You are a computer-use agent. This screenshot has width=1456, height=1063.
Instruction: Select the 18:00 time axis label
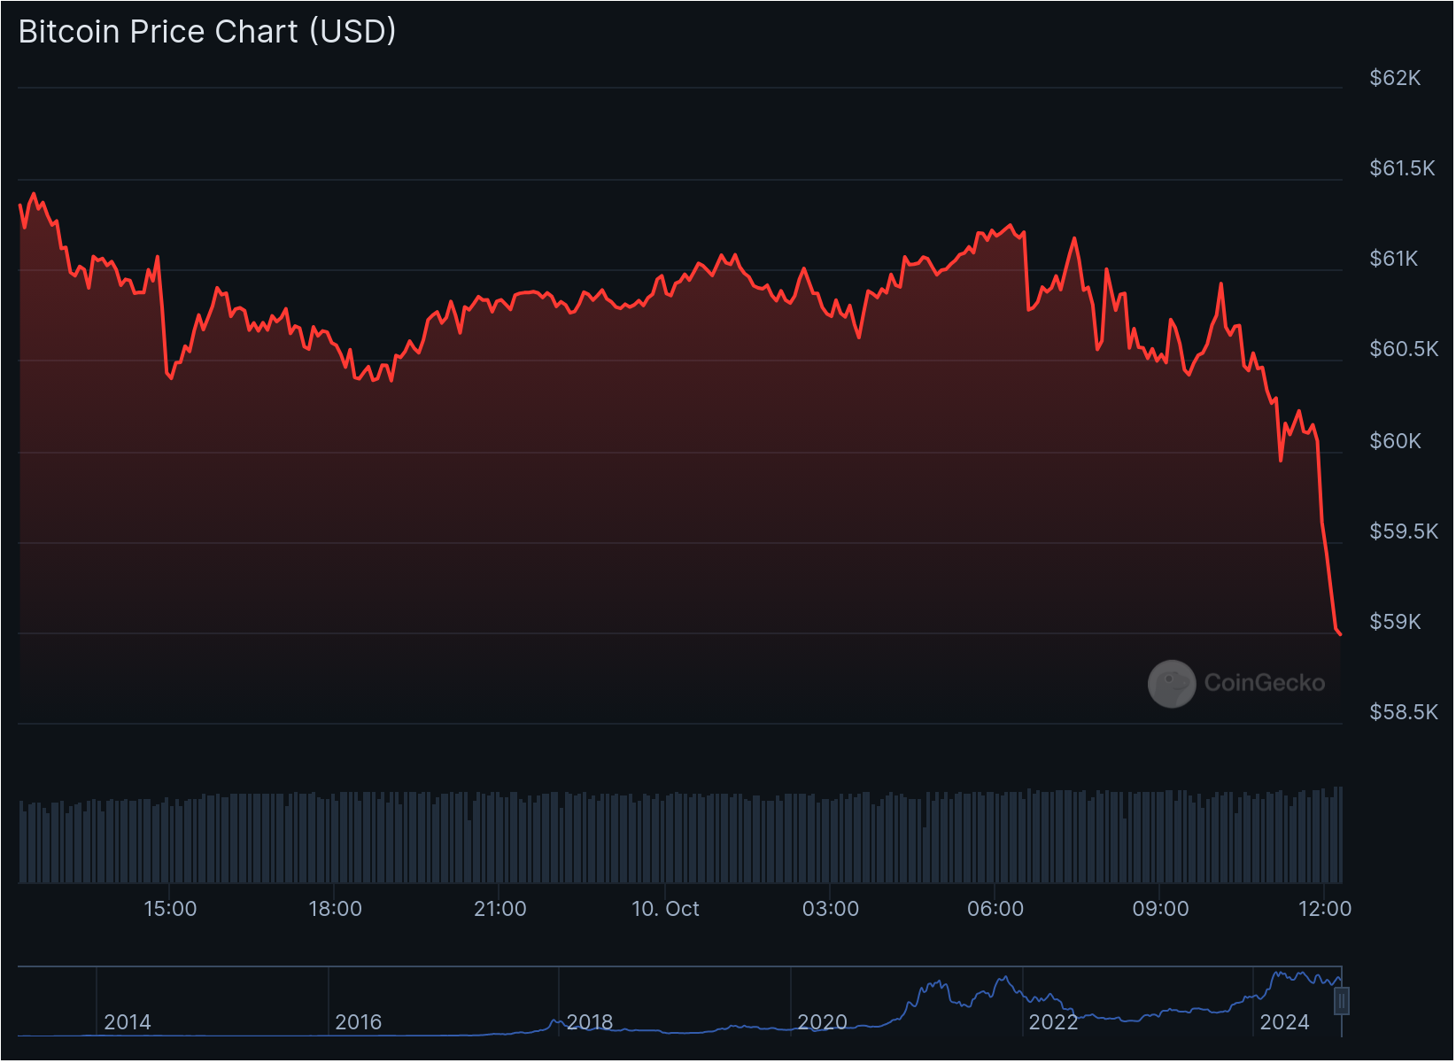pyautogui.click(x=335, y=909)
